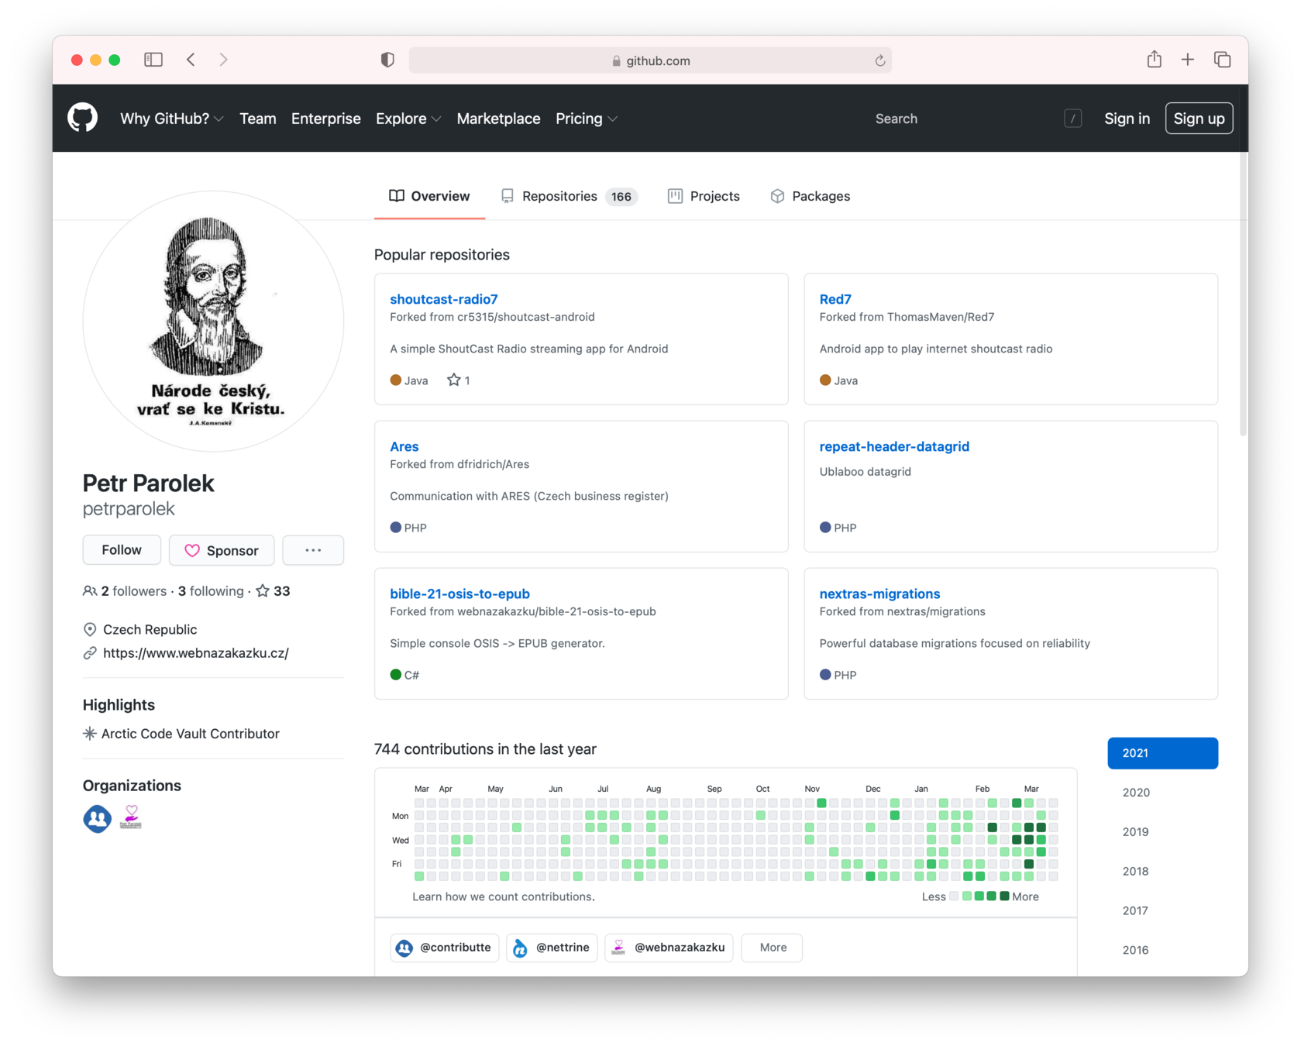
Task: Open the Marketplace nav item
Action: point(498,119)
